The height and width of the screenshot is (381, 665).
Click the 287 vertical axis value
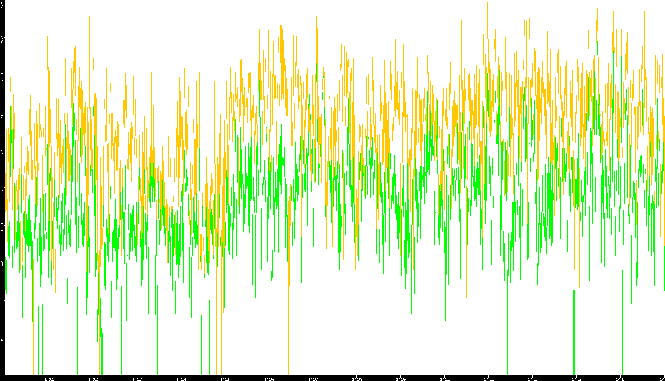point(2,340)
